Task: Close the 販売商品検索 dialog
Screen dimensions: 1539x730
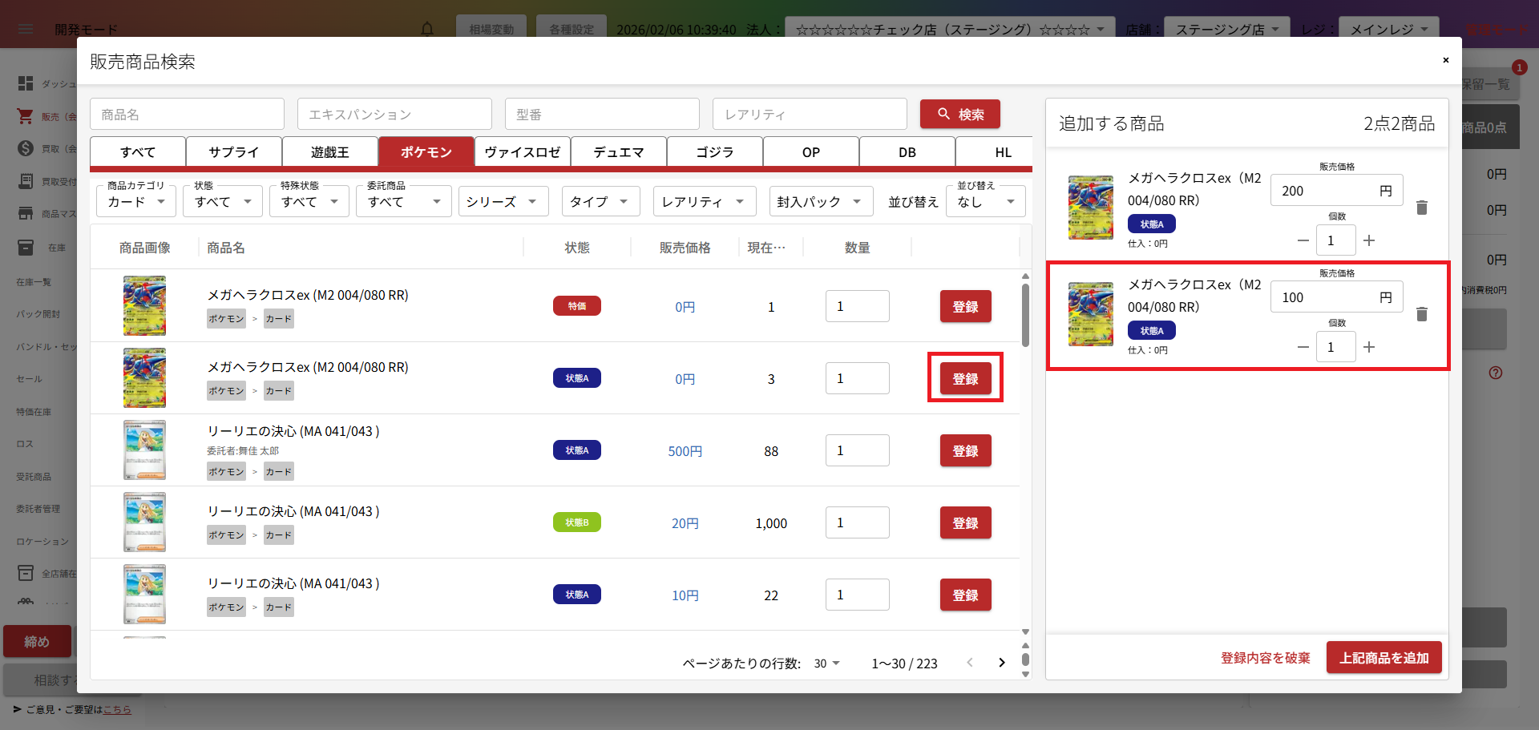Action: (x=1445, y=60)
